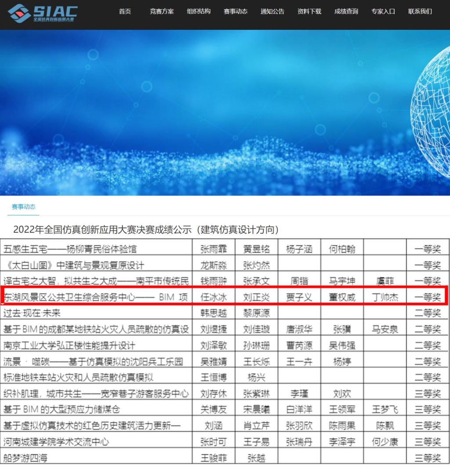
Task: Click 资料下载 in the navigation bar
Action: pos(309,11)
